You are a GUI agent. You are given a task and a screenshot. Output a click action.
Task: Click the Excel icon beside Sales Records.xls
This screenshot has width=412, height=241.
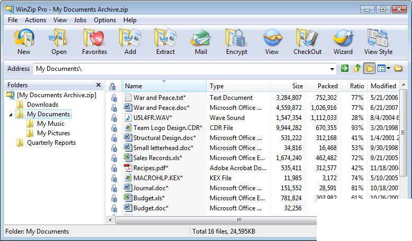128,157
